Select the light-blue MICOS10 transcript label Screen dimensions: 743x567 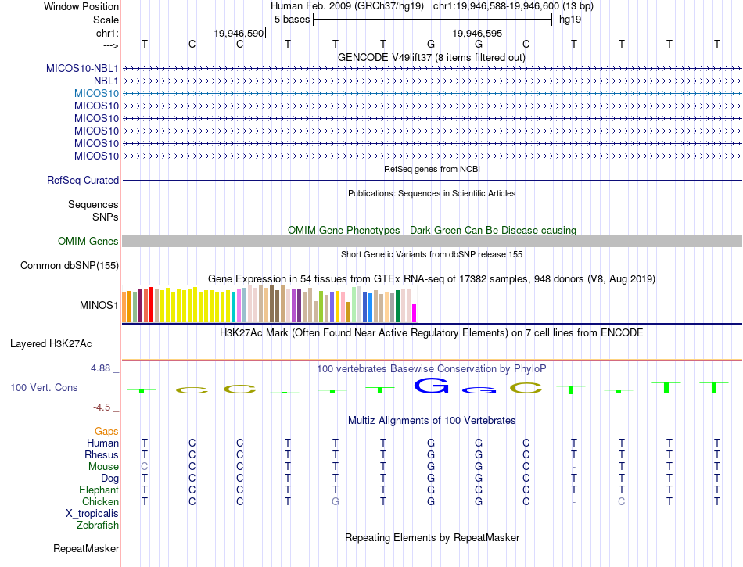point(96,93)
